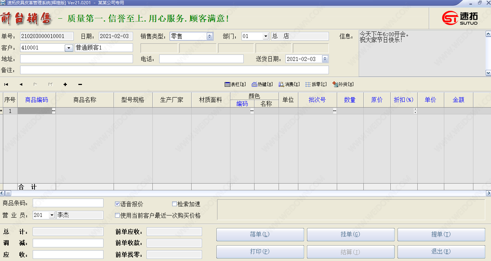Click 折扣 stepper in row 1
The image size is (491, 261).
(415, 111)
